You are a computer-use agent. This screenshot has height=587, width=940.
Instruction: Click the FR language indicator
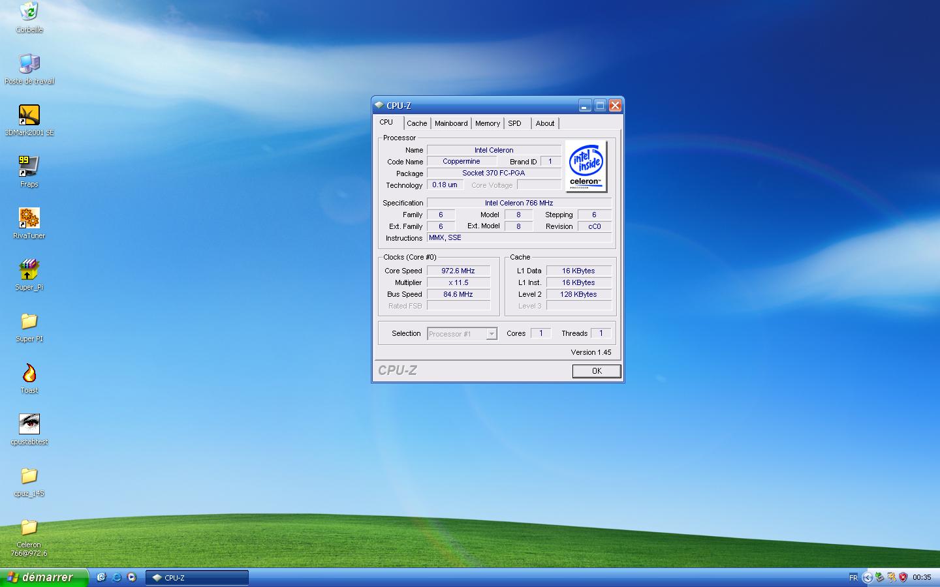tap(853, 578)
